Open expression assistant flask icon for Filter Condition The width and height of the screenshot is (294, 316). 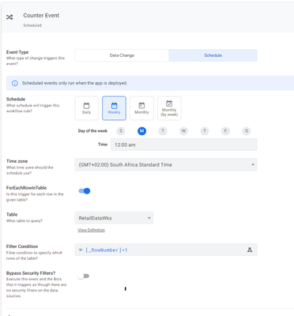[250, 250]
